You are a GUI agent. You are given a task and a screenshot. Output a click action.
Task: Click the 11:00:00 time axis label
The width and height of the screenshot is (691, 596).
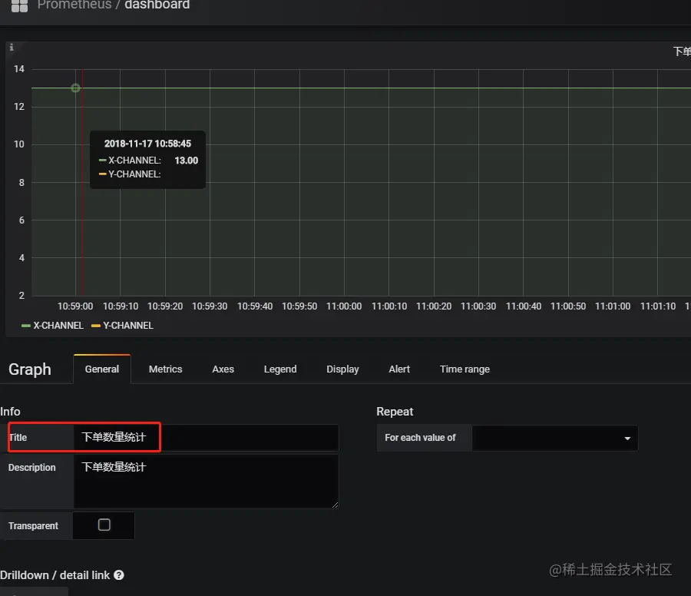(344, 306)
